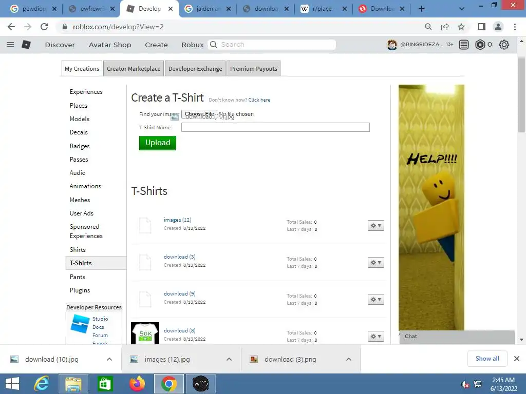Screen dimensions: 526x394
Task: Open the Chrome tab search dropdown arrow
Action: (462, 9)
